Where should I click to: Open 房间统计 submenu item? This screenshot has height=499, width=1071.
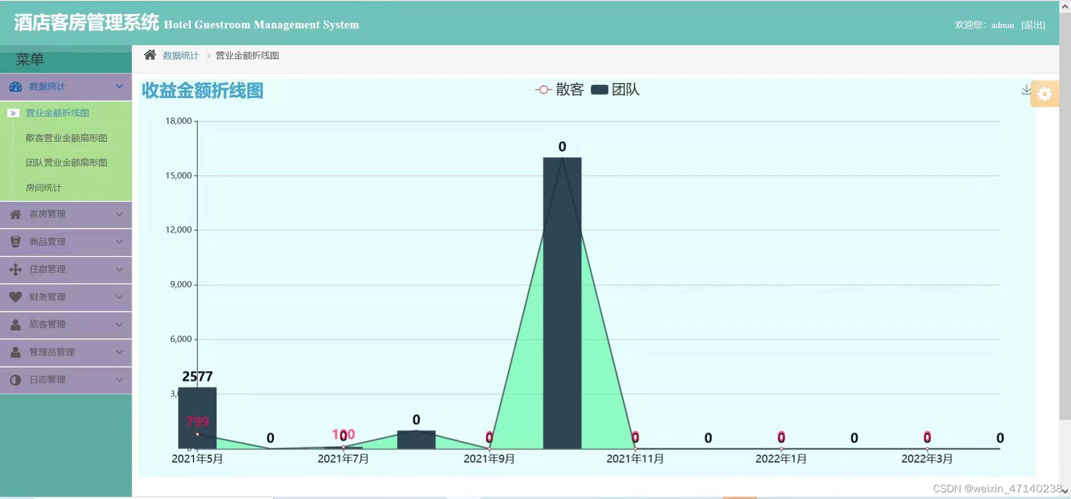click(x=44, y=188)
